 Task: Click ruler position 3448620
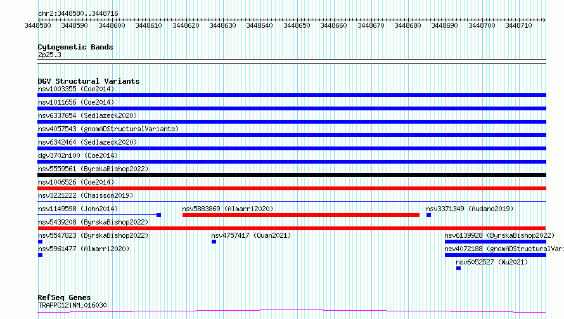(x=186, y=25)
